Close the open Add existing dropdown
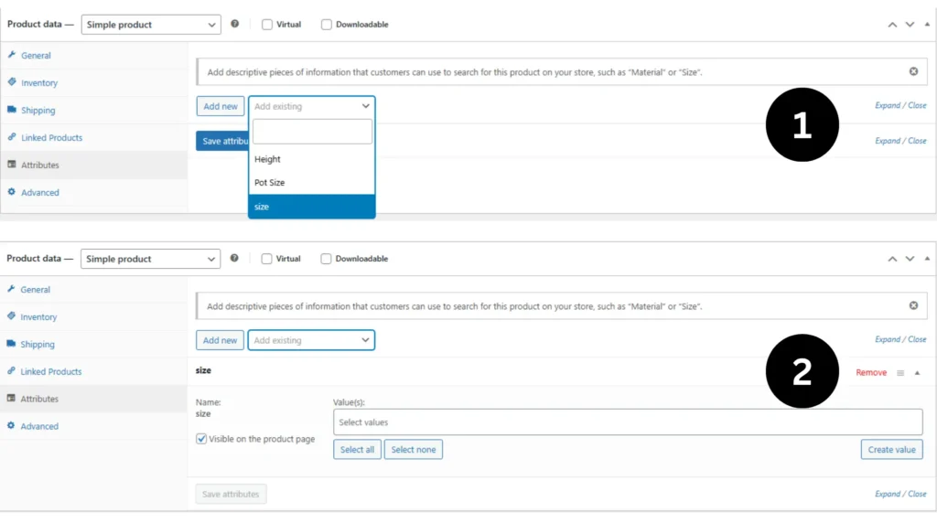Image resolution: width=937 pixels, height=523 pixels. (x=312, y=106)
